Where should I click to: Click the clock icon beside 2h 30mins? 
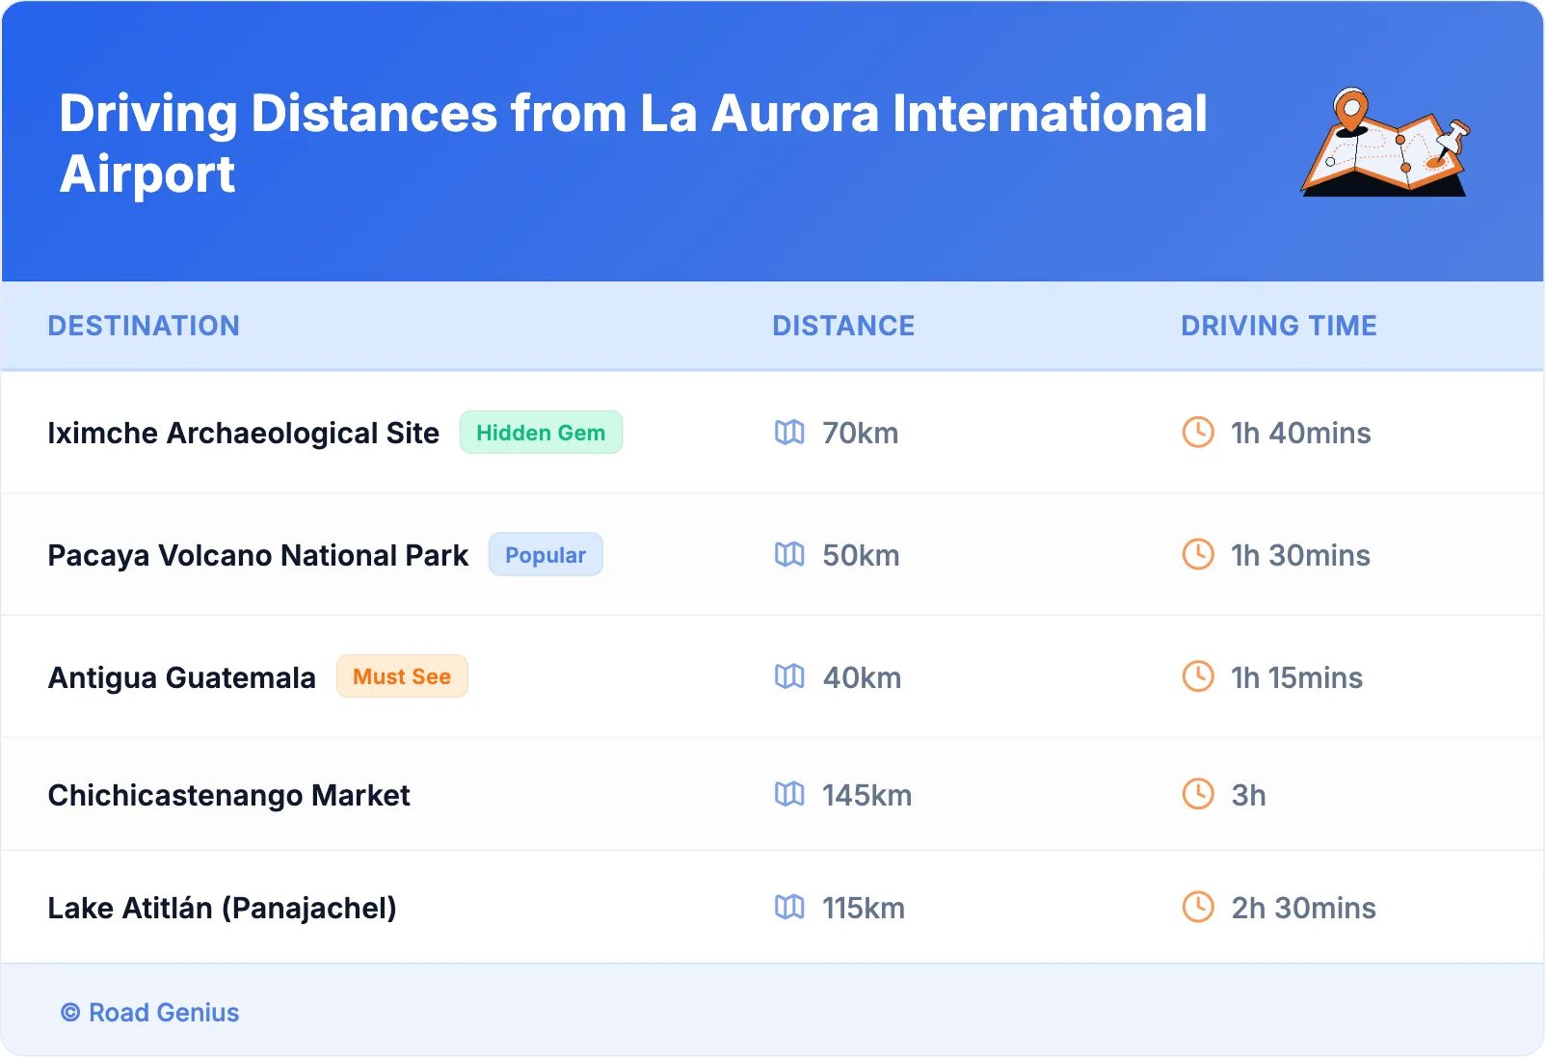coord(1198,908)
